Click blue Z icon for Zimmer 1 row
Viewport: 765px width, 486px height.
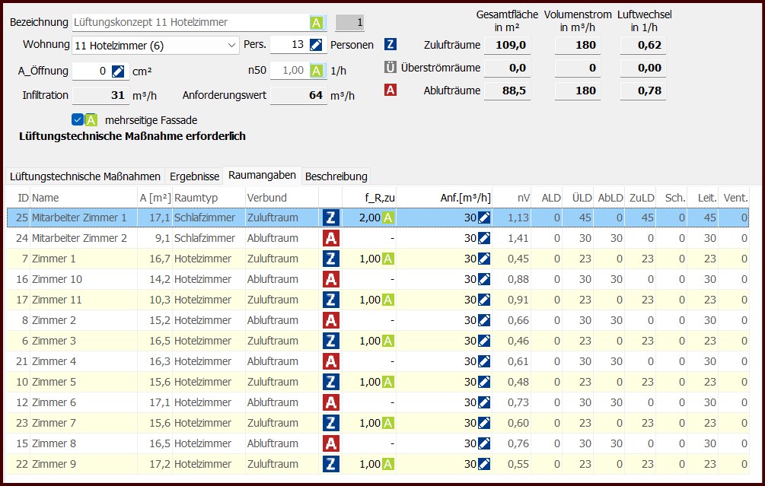click(x=330, y=259)
